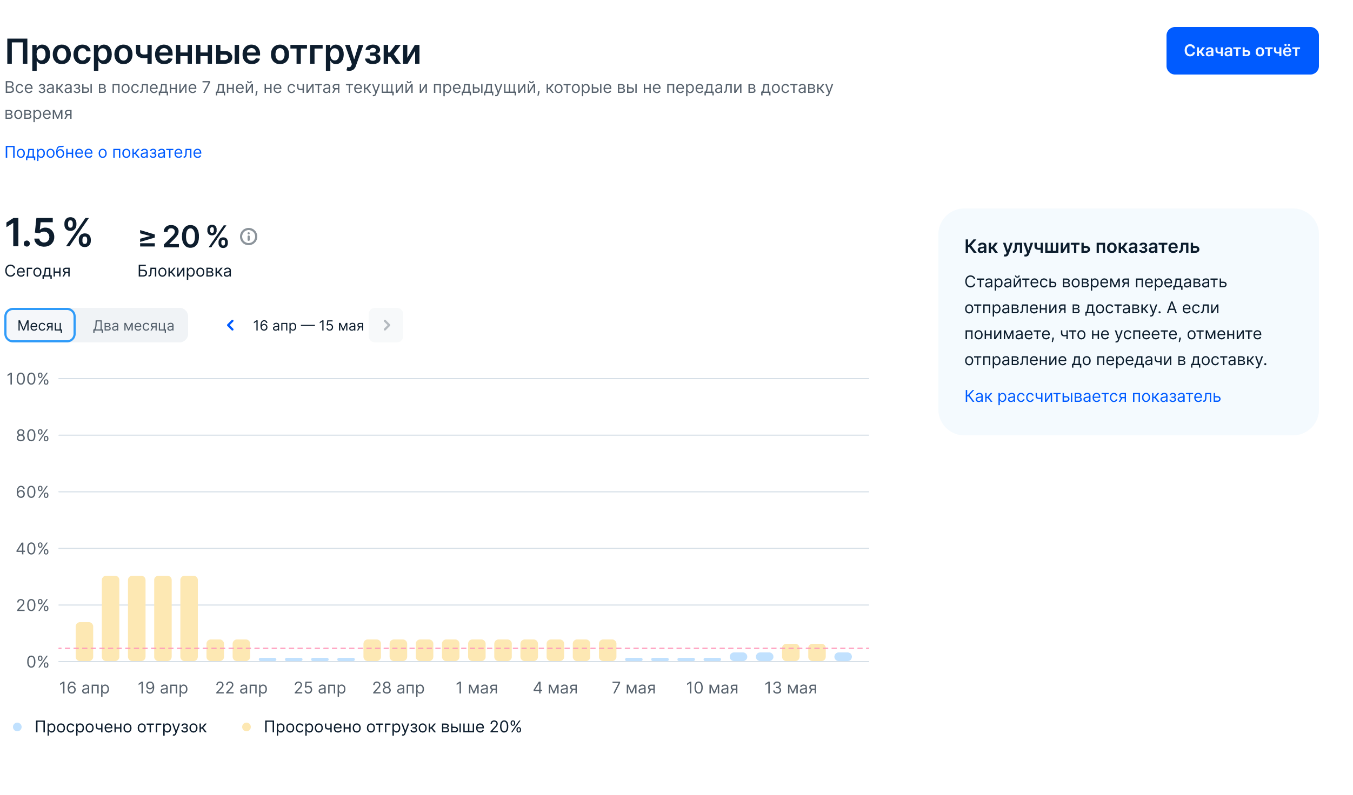
Task: Toggle the blue Просрочено отгрузок legend dot
Action: 17,727
